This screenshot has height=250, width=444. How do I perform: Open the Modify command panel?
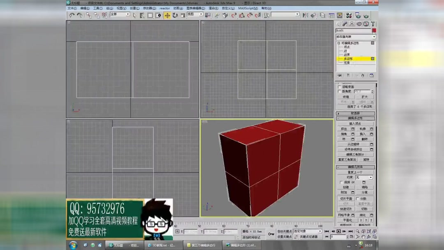tap(345, 23)
